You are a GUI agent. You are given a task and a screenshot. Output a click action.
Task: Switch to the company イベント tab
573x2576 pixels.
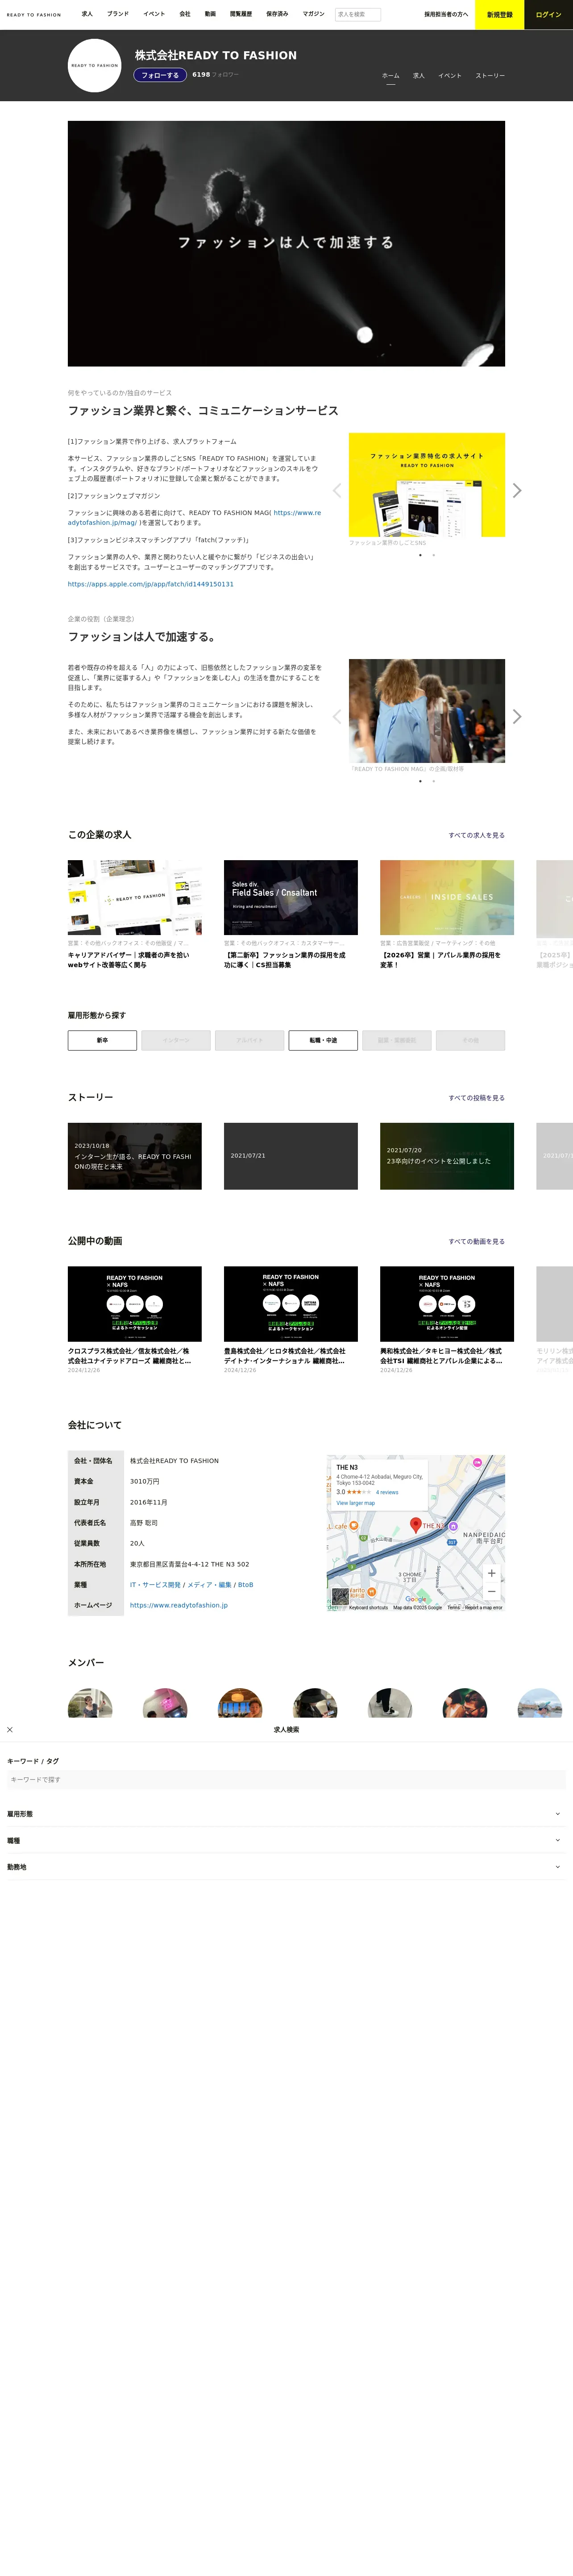[x=450, y=76]
